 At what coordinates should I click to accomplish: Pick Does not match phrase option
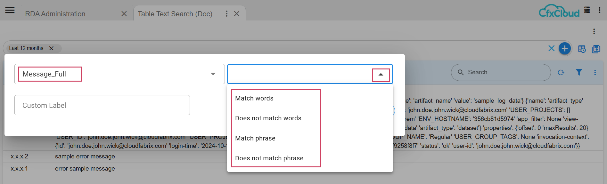tap(269, 158)
